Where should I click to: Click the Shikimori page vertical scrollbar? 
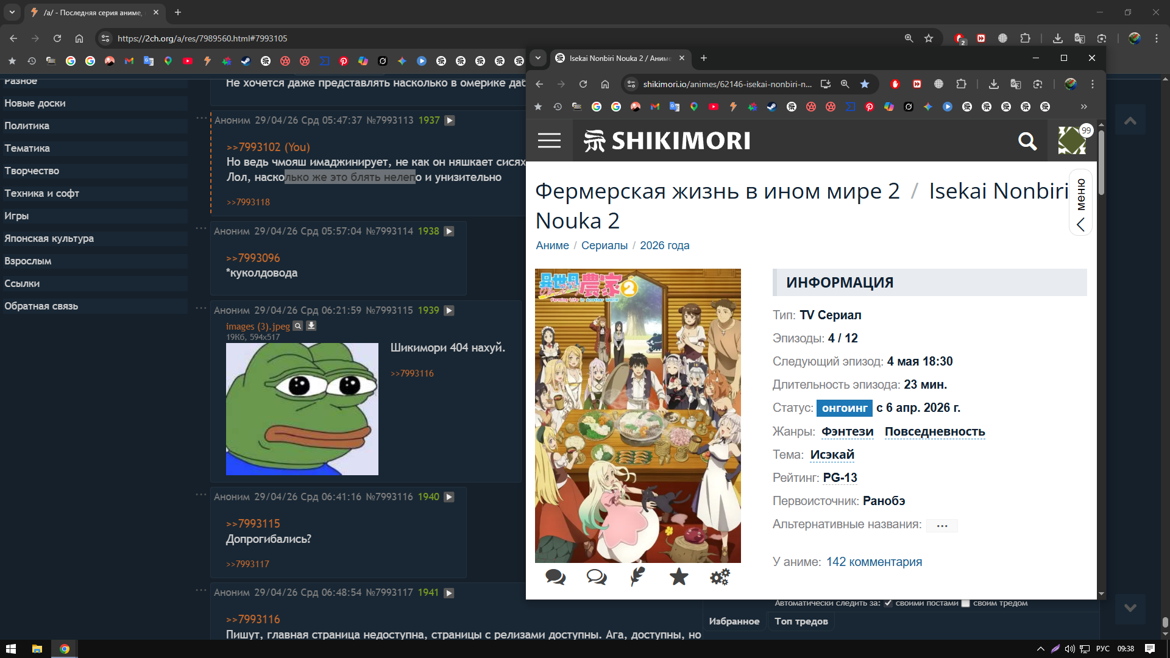point(1101,163)
